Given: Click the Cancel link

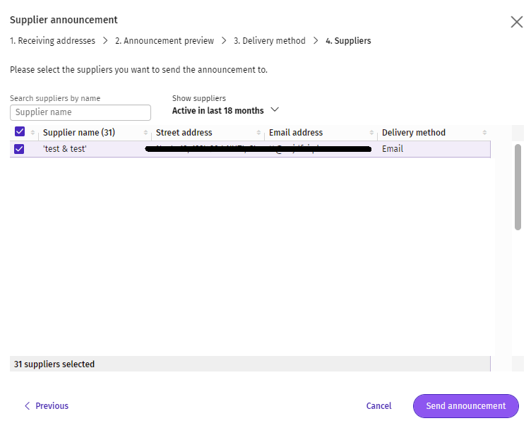Looking at the screenshot, I should click(x=378, y=406).
